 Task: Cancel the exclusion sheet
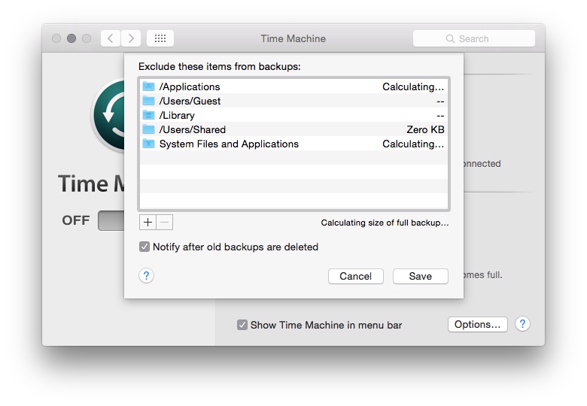point(356,276)
